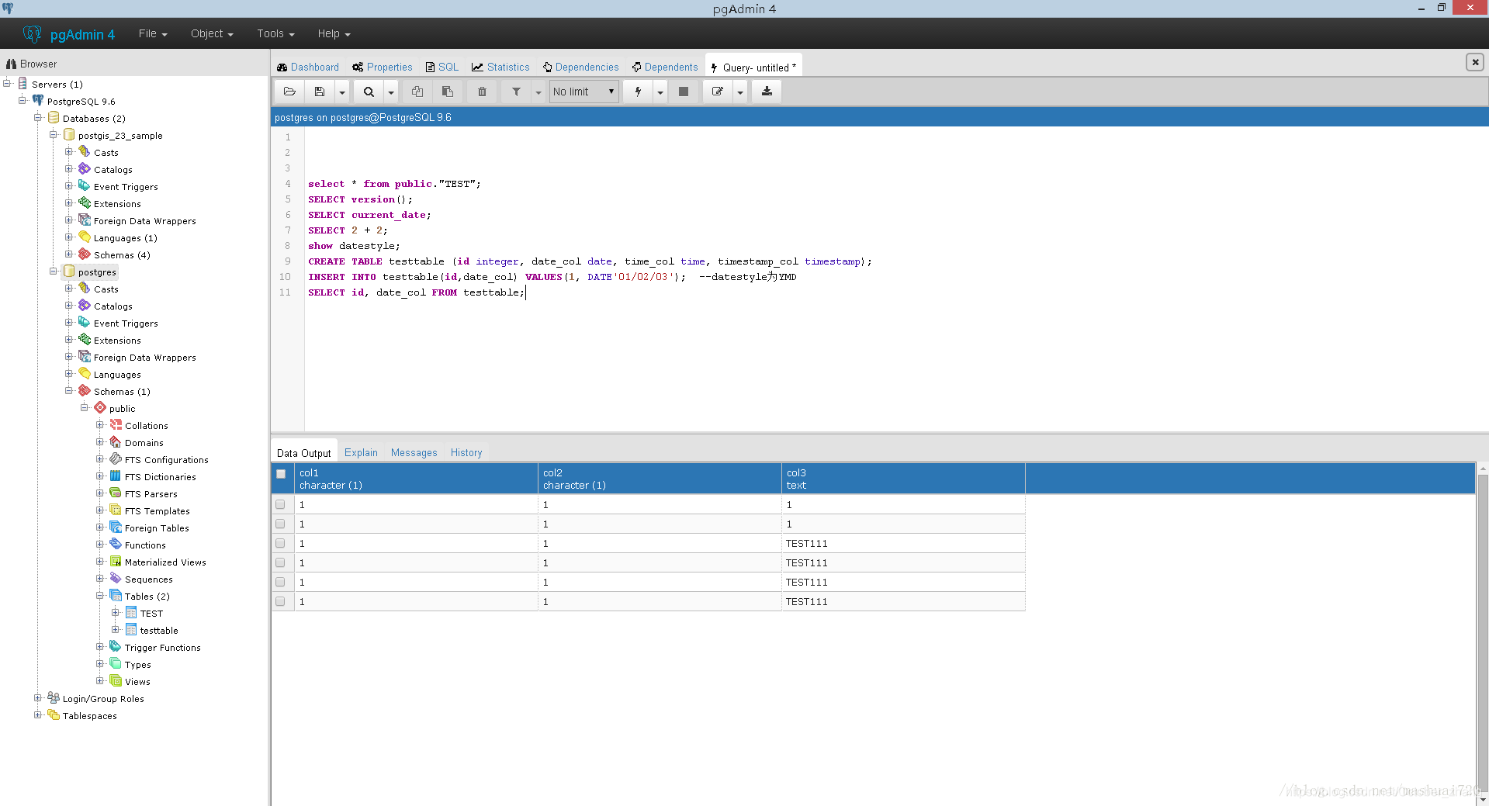
Task: Open the History results tab
Action: pos(466,453)
